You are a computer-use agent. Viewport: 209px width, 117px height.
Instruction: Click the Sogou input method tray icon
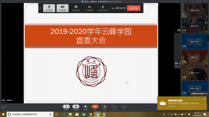coord(189,114)
